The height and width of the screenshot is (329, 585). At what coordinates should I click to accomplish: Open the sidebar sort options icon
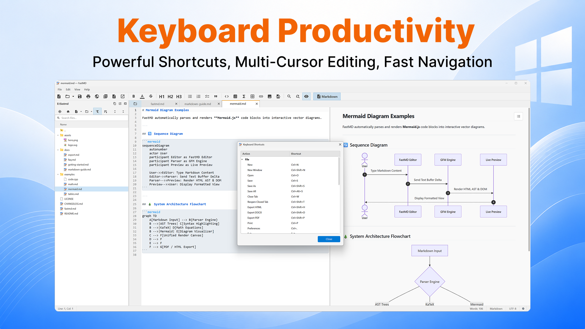(105, 112)
